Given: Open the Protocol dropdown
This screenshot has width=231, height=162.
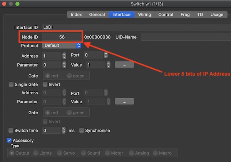Looking at the screenshot, I should pos(62,46).
